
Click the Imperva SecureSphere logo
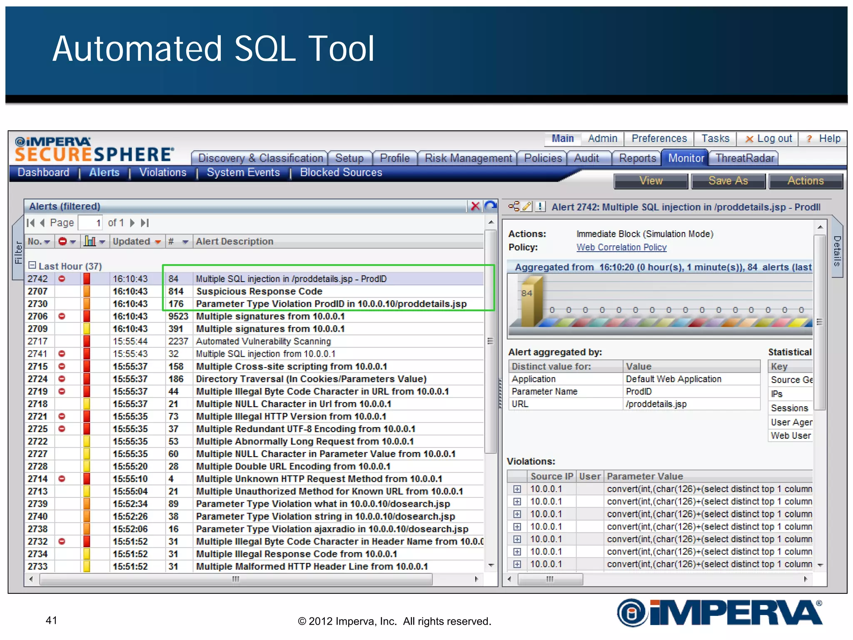pos(94,150)
